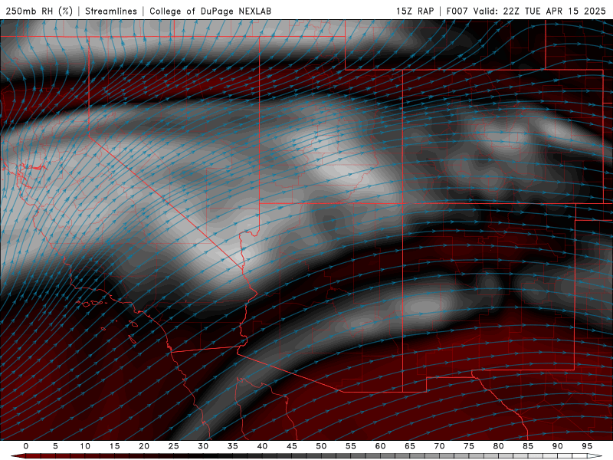Click the "20" value on the color scale
This screenshot has height=460, width=613.
tap(144, 446)
